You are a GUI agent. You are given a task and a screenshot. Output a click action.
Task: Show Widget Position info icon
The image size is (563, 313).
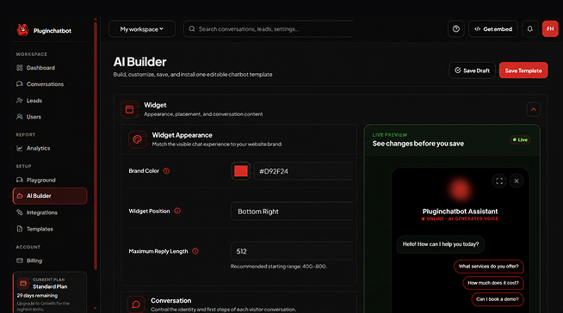[177, 212]
